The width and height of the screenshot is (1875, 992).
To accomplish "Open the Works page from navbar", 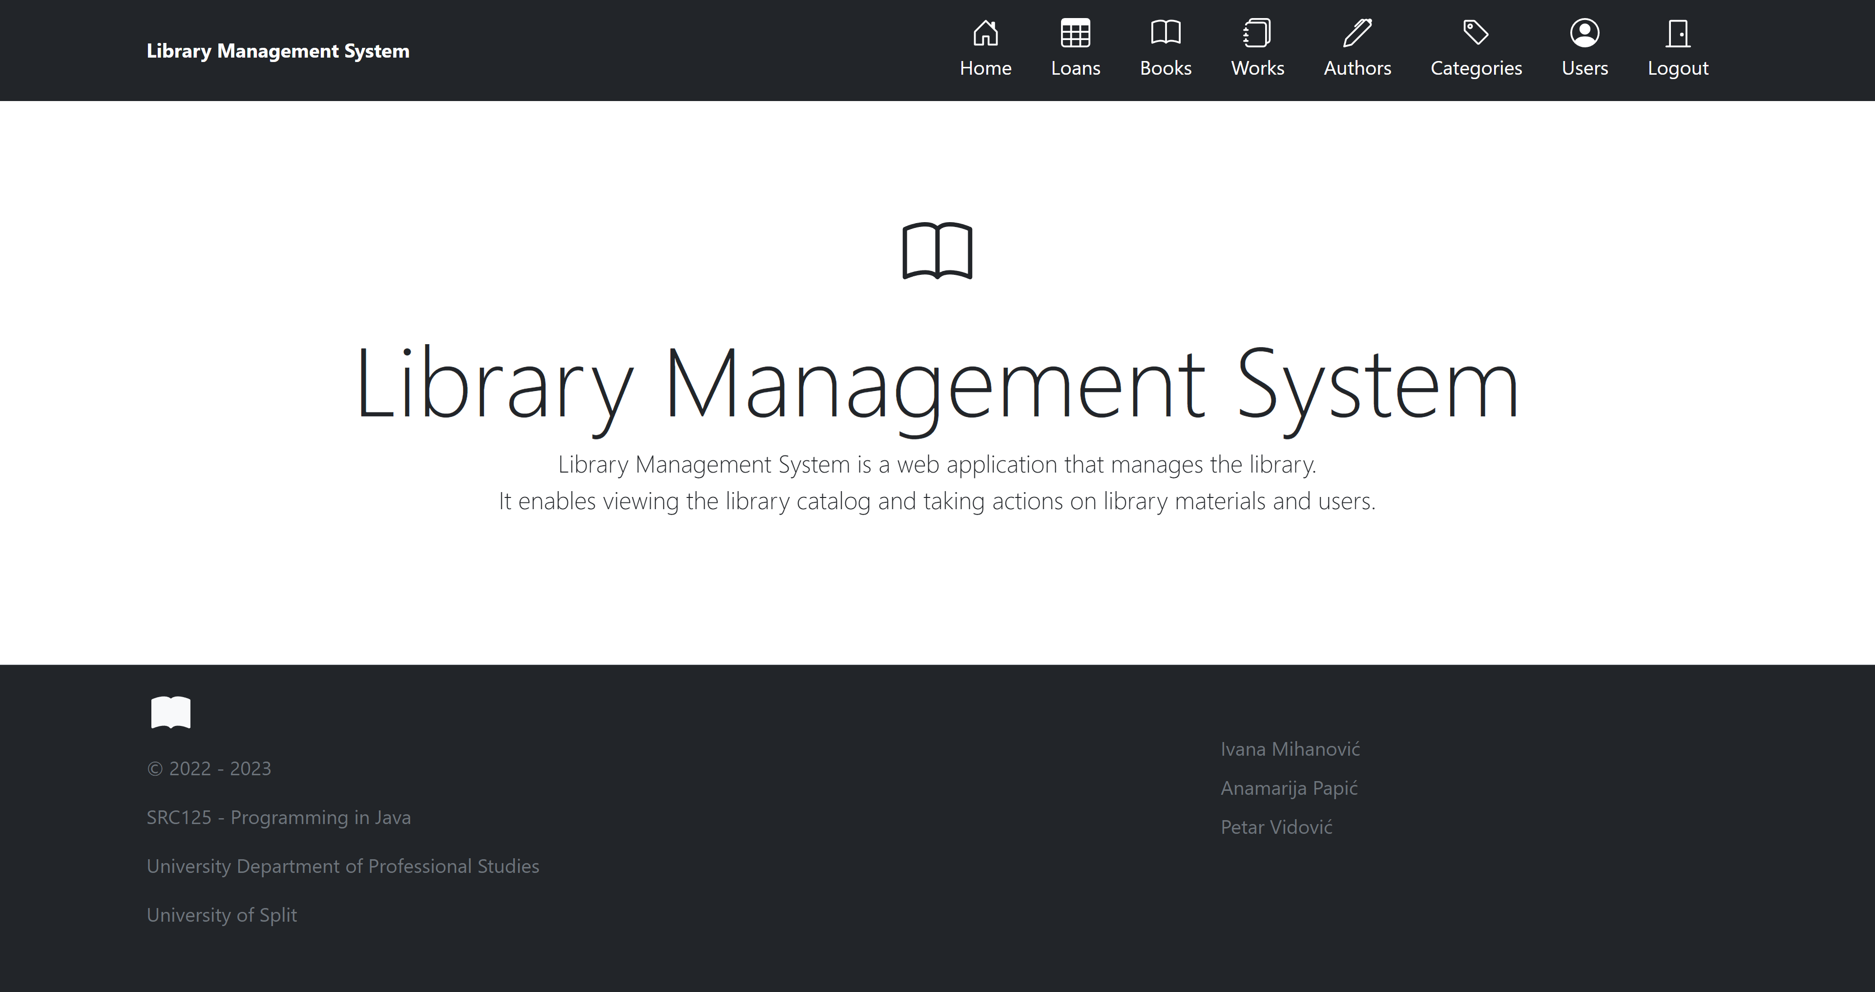I will click(x=1257, y=68).
